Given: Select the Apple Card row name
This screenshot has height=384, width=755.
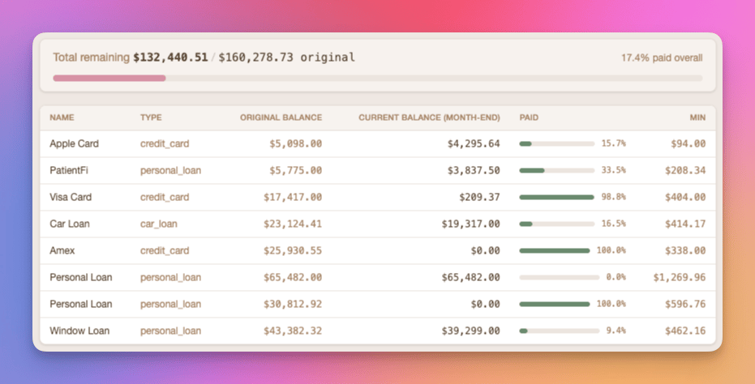Looking at the screenshot, I should pyautogui.click(x=74, y=143).
